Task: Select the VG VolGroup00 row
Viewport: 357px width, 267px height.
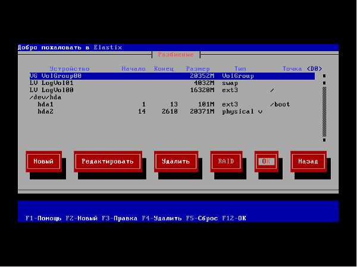Action: [x=171, y=76]
